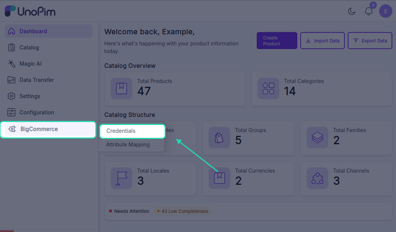Click the Catalog Overview heading
This screenshot has height=232, width=396.
tap(130, 66)
